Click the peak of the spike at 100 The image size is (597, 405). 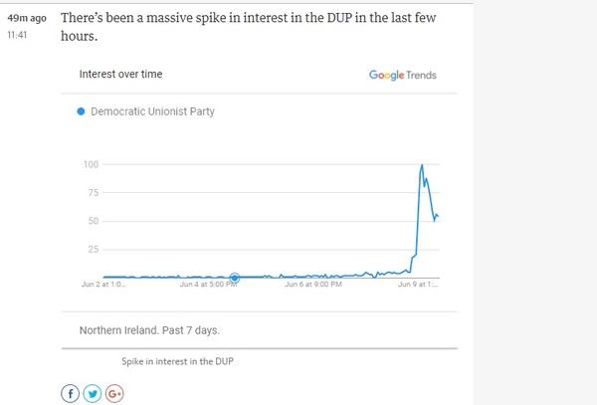click(x=423, y=165)
